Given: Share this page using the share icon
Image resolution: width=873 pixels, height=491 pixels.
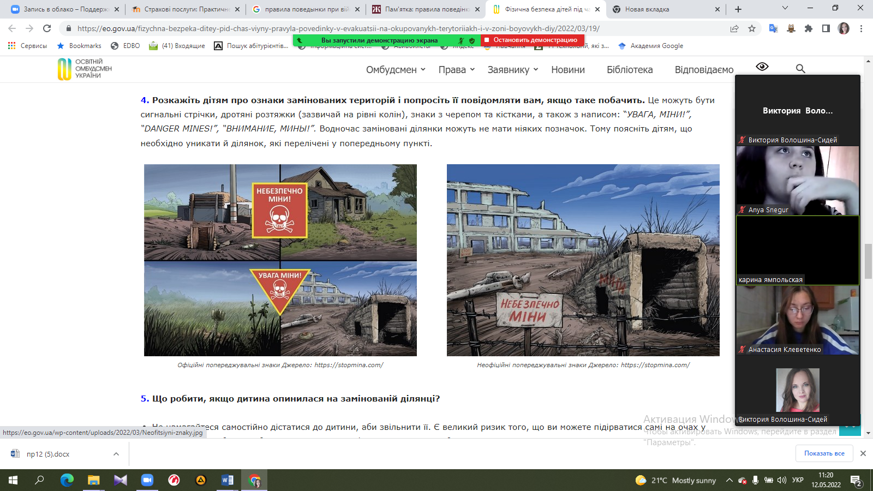Looking at the screenshot, I should [734, 28].
